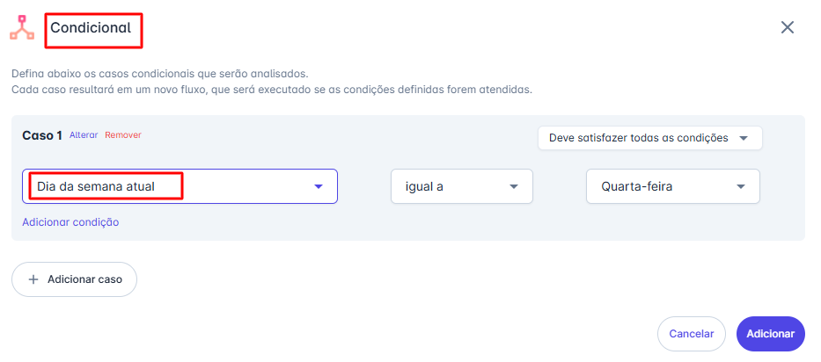Click the Cancelar button

pos(692,334)
